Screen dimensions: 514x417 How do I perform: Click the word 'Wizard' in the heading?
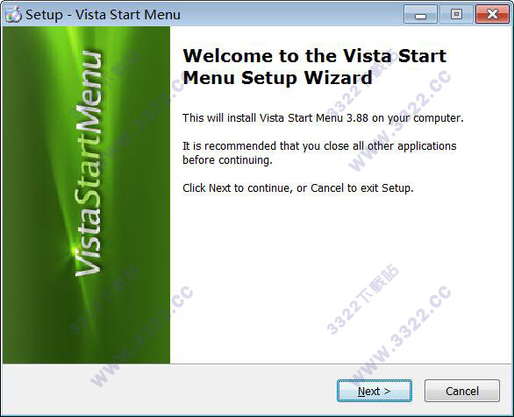click(338, 78)
